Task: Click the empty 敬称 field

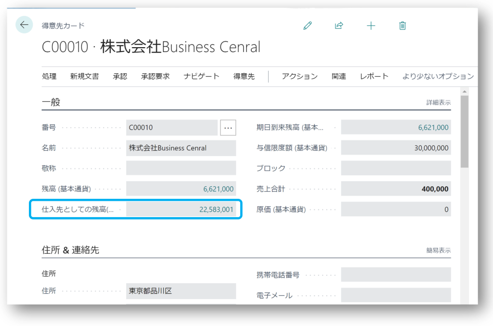Action: coord(181,169)
